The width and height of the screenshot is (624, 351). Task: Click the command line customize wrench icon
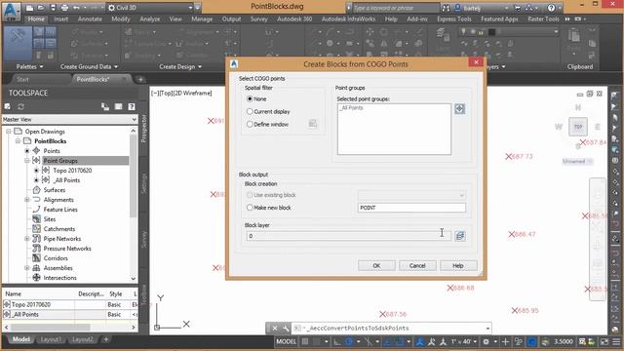click(x=286, y=329)
